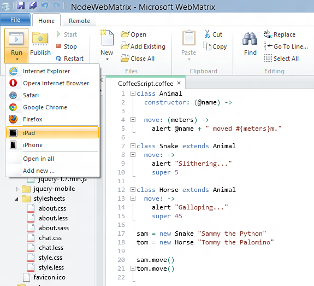Screen dimensions: 314x286
Task: Stop the site with Stop button
Action: (67, 46)
